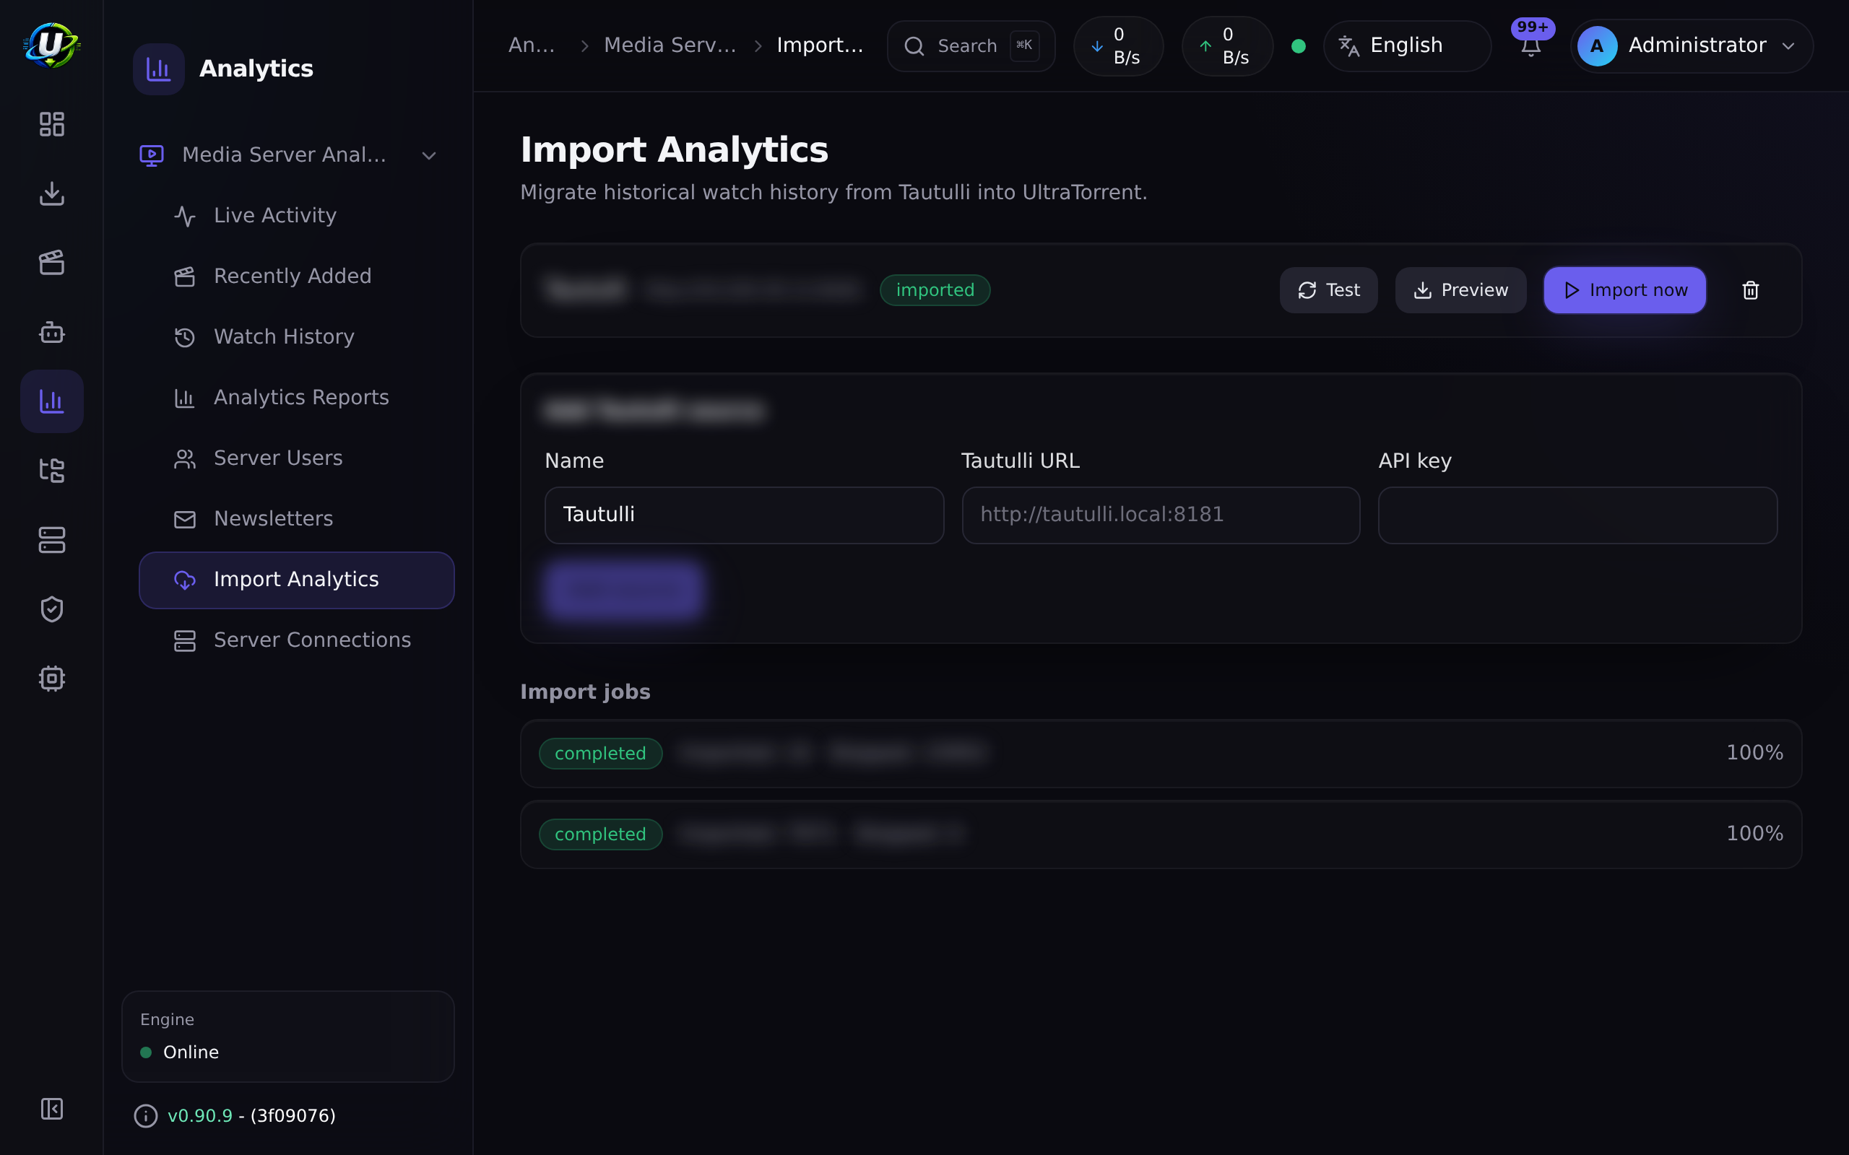Open the English language selector
The image size is (1849, 1155).
(x=1407, y=45)
